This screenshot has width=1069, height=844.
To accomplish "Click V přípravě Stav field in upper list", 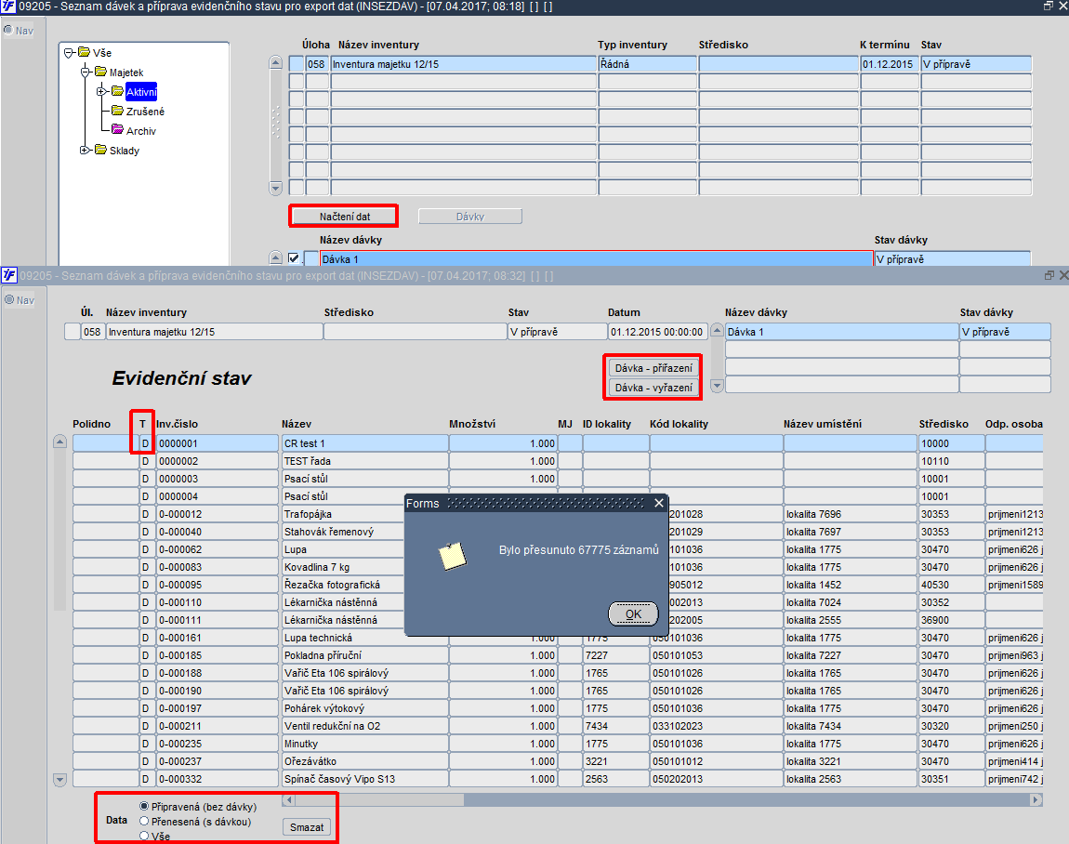I will [976, 64].
